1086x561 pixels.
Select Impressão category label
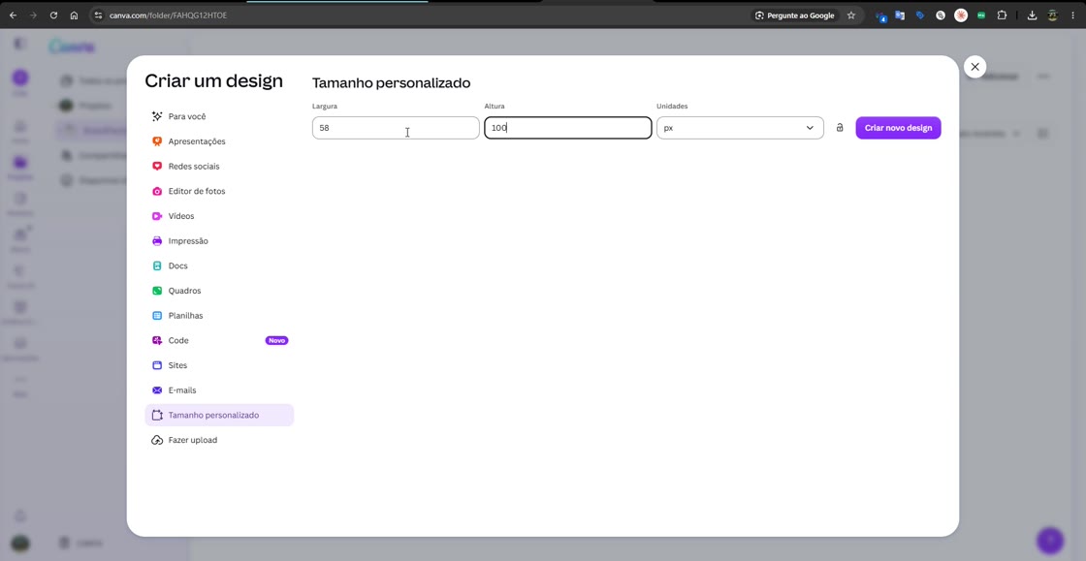188,240
